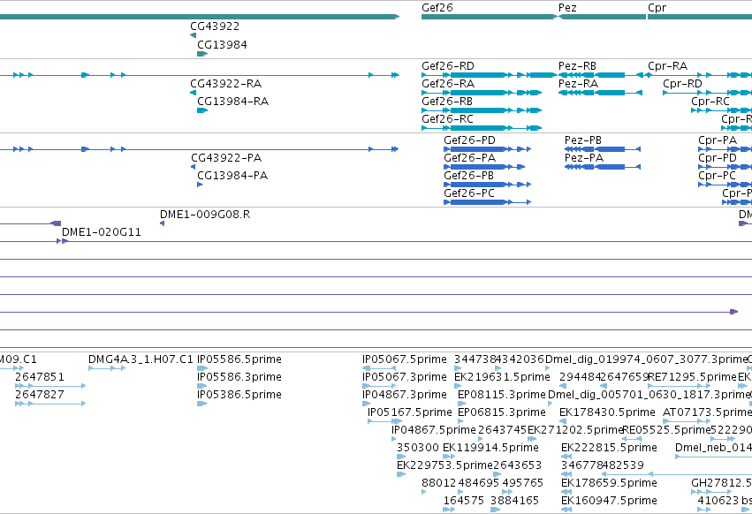The width and height of the screenshot is (752, 514).
Task: Select EST label 164575
Action: click(x=464, y=501)
